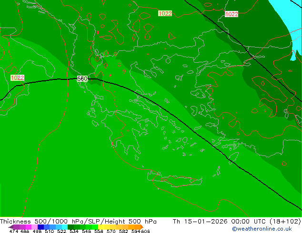
Task: Click the 474 legend value
Action: [x=14, y=231]
